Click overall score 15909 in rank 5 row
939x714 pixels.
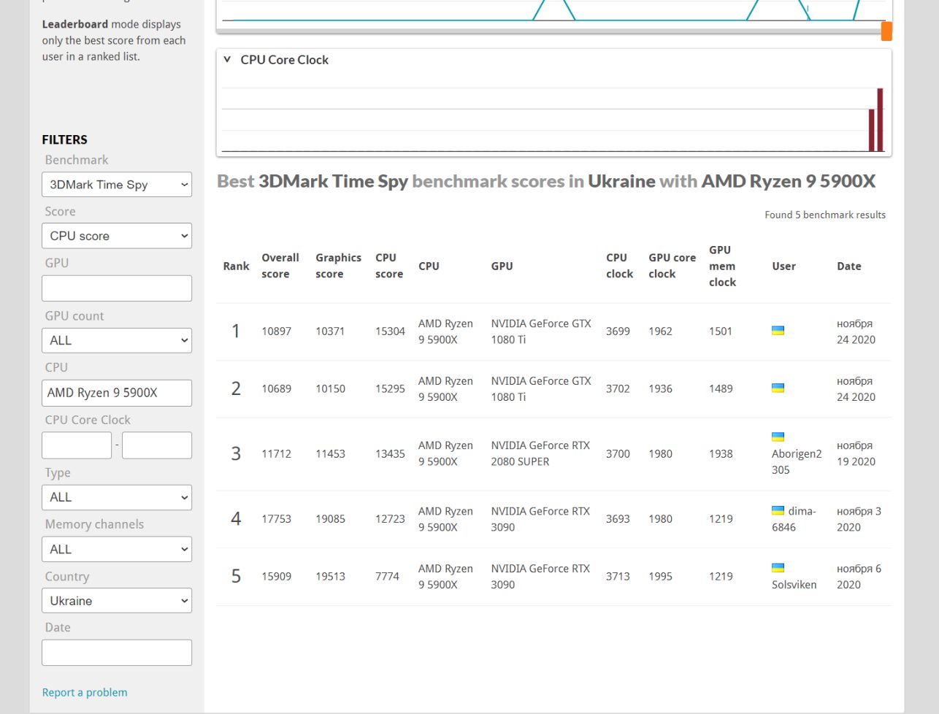(x=276, y=577)
